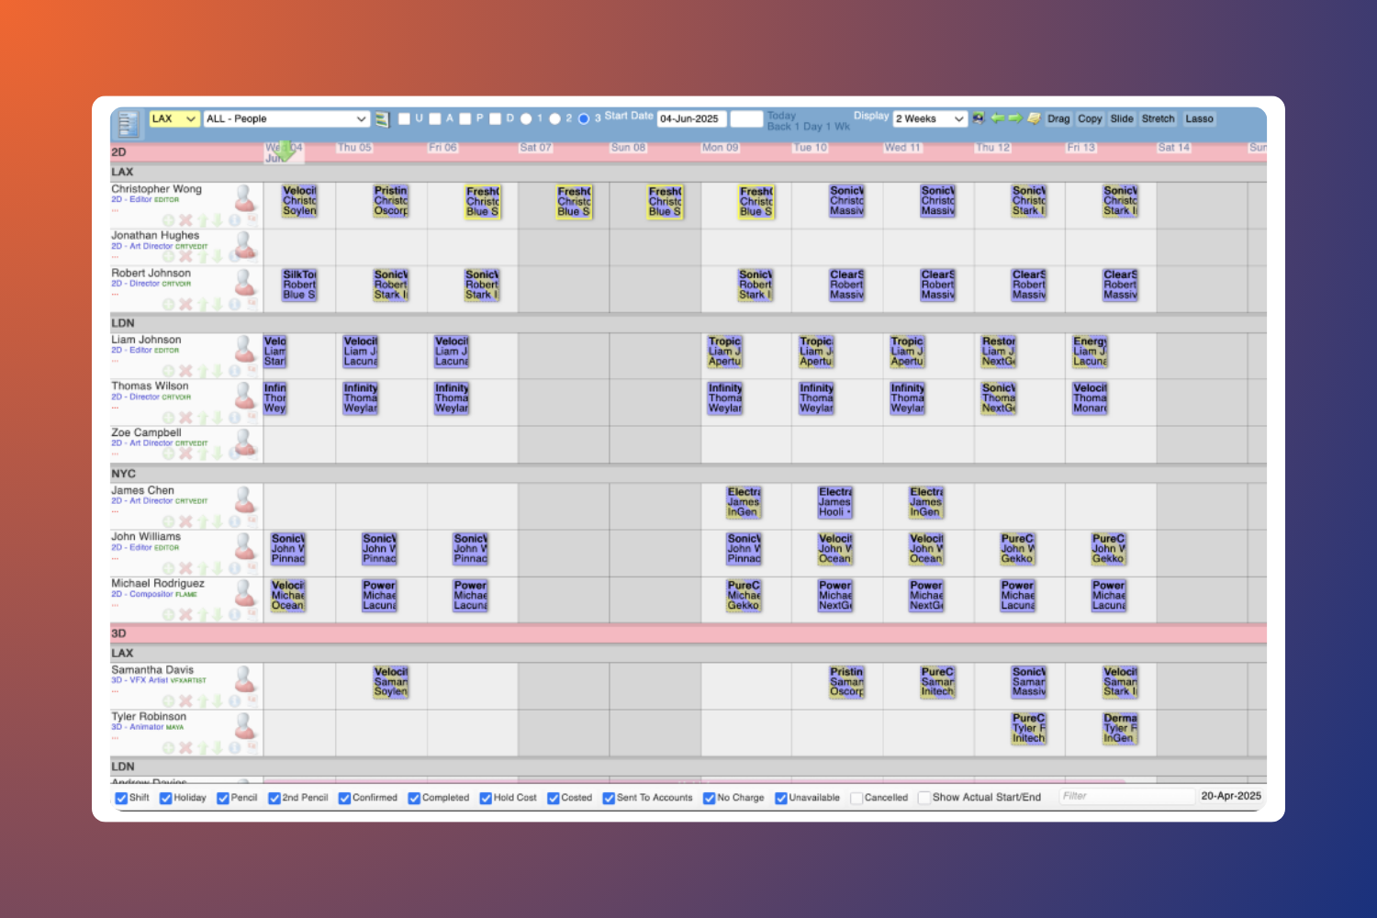The image size is (1377, 918).
Task: Open Robert Johnson's SilkTo booking block
Action: [x=299, y=285]
